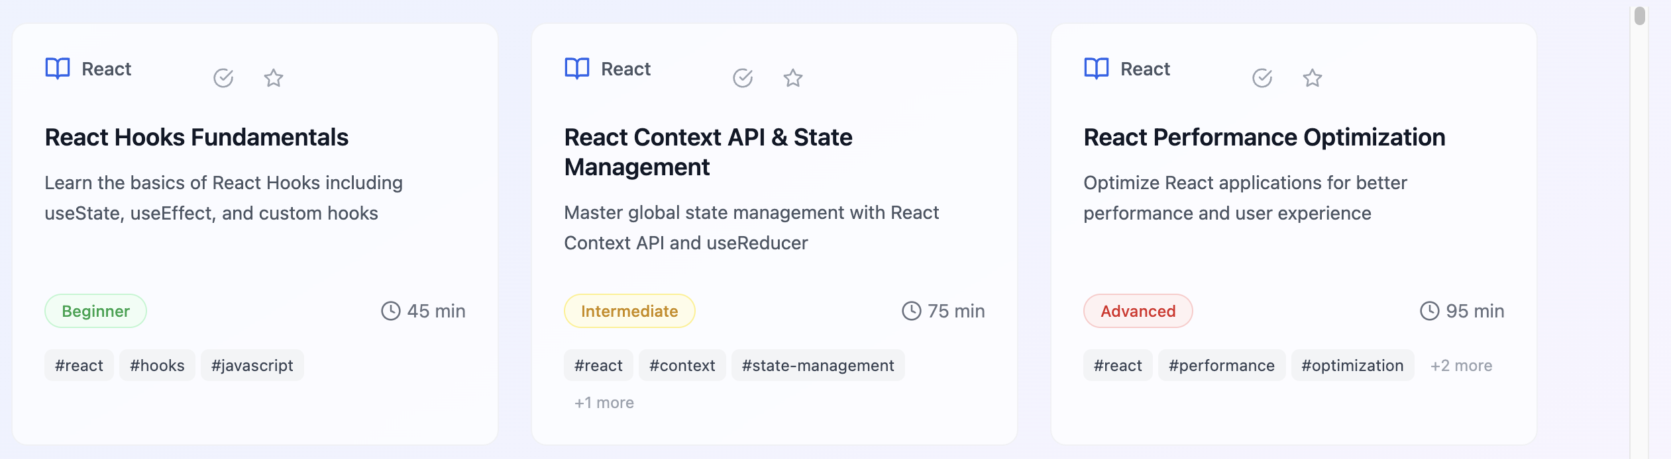The height and width of the screenshot is (459, 1671).
Task: Open the React Hooks Fundamentals title
Action: [x=197, y=138]
